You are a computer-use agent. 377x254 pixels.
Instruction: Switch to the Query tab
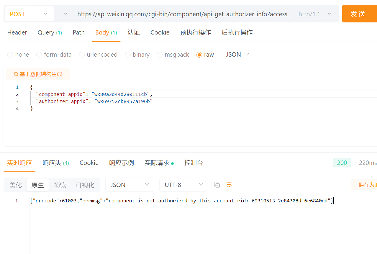tap(50, 32)
